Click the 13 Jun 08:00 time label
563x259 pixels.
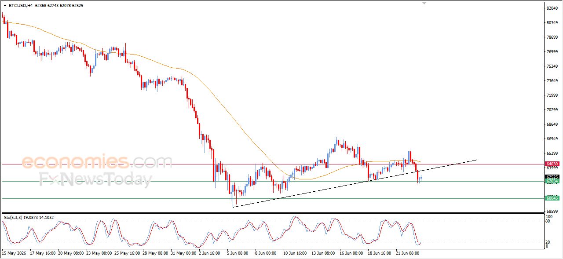[x=324, y=253]
